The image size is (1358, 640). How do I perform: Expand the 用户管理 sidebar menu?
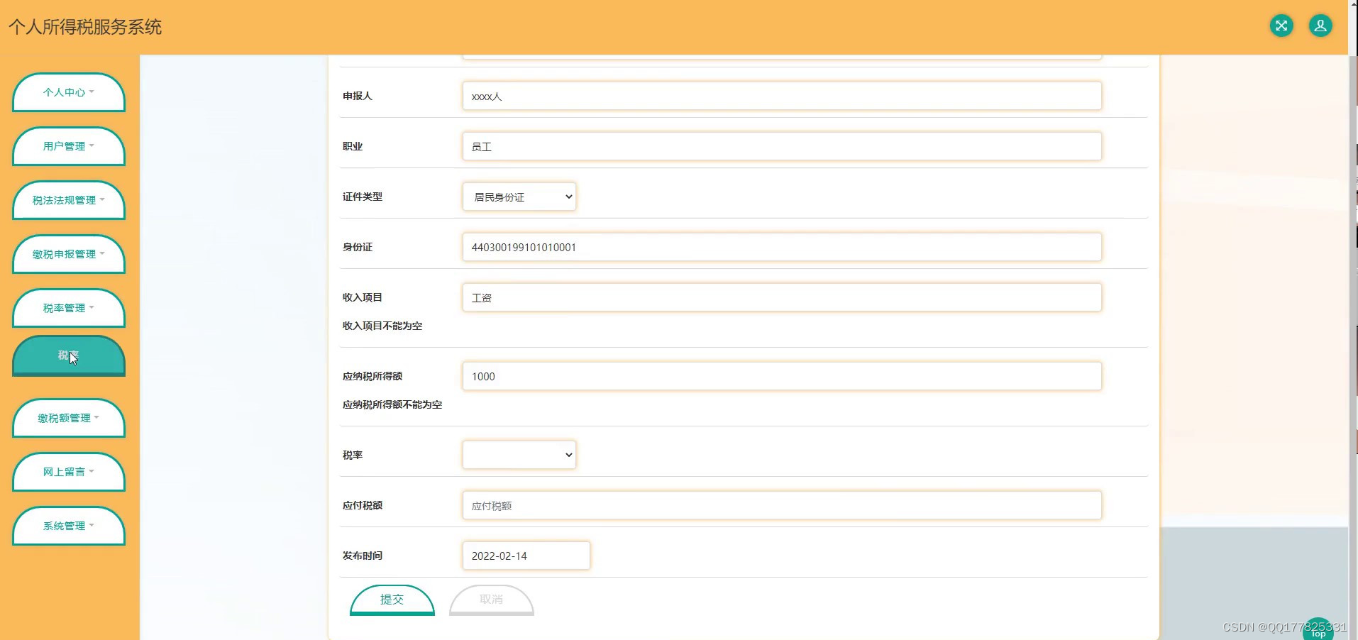tap(69, 146)
